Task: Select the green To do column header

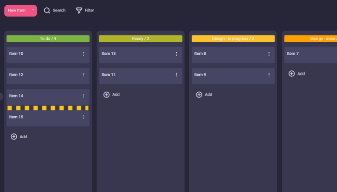Action: 48,38
